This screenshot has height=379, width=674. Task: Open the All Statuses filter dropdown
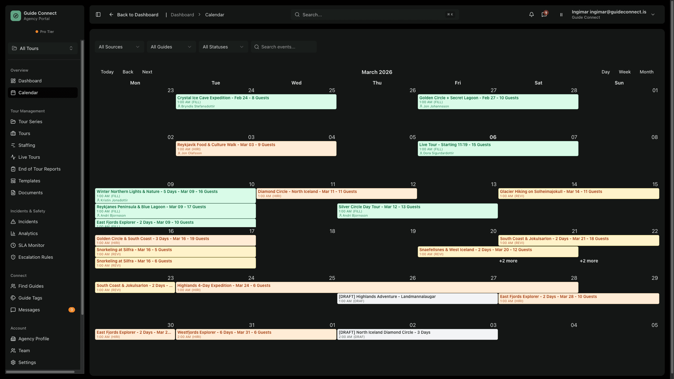click(223, 47)
